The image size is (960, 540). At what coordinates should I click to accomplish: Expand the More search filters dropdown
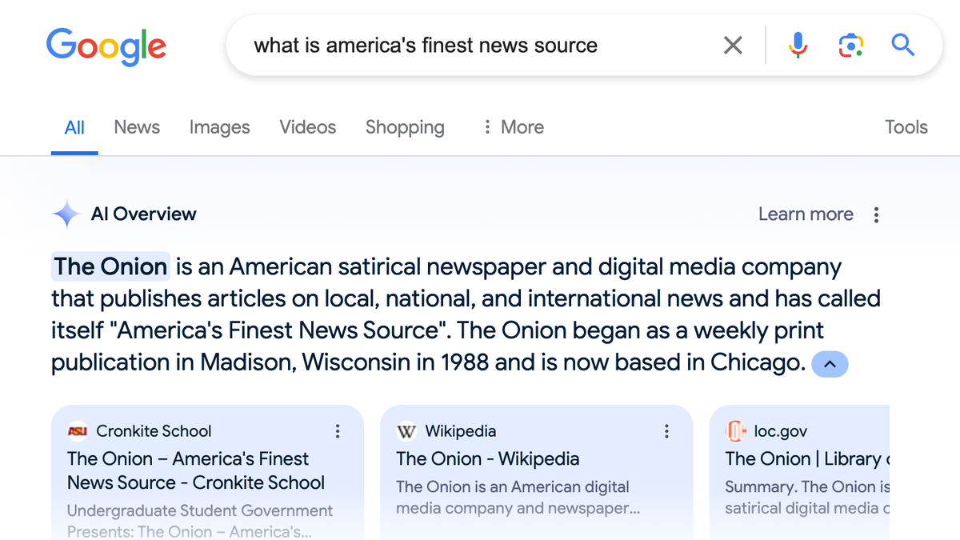click(514, 127)
